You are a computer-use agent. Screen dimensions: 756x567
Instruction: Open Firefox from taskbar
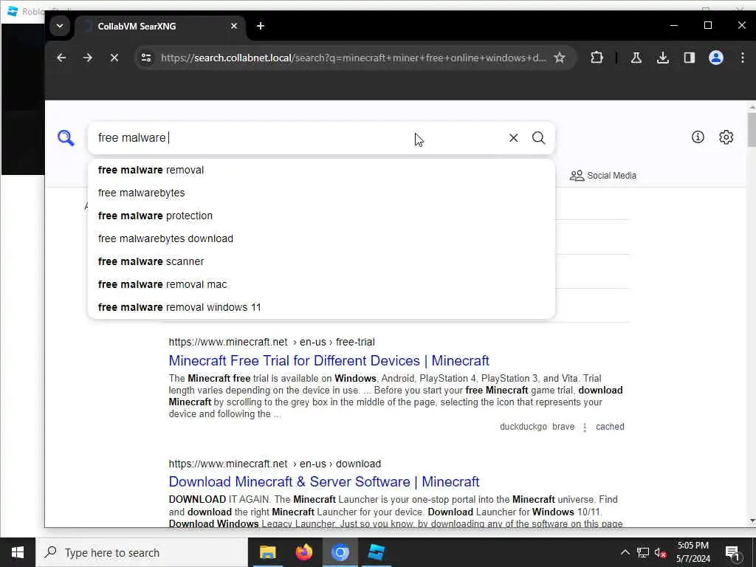pos(303,552)
